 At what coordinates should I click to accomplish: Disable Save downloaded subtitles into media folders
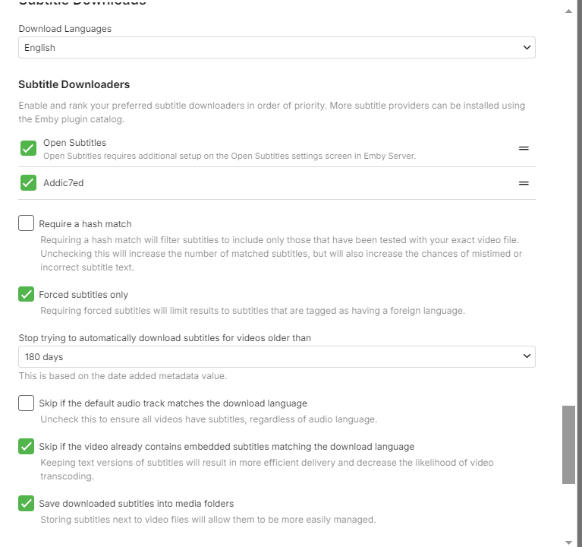point(27,503)
